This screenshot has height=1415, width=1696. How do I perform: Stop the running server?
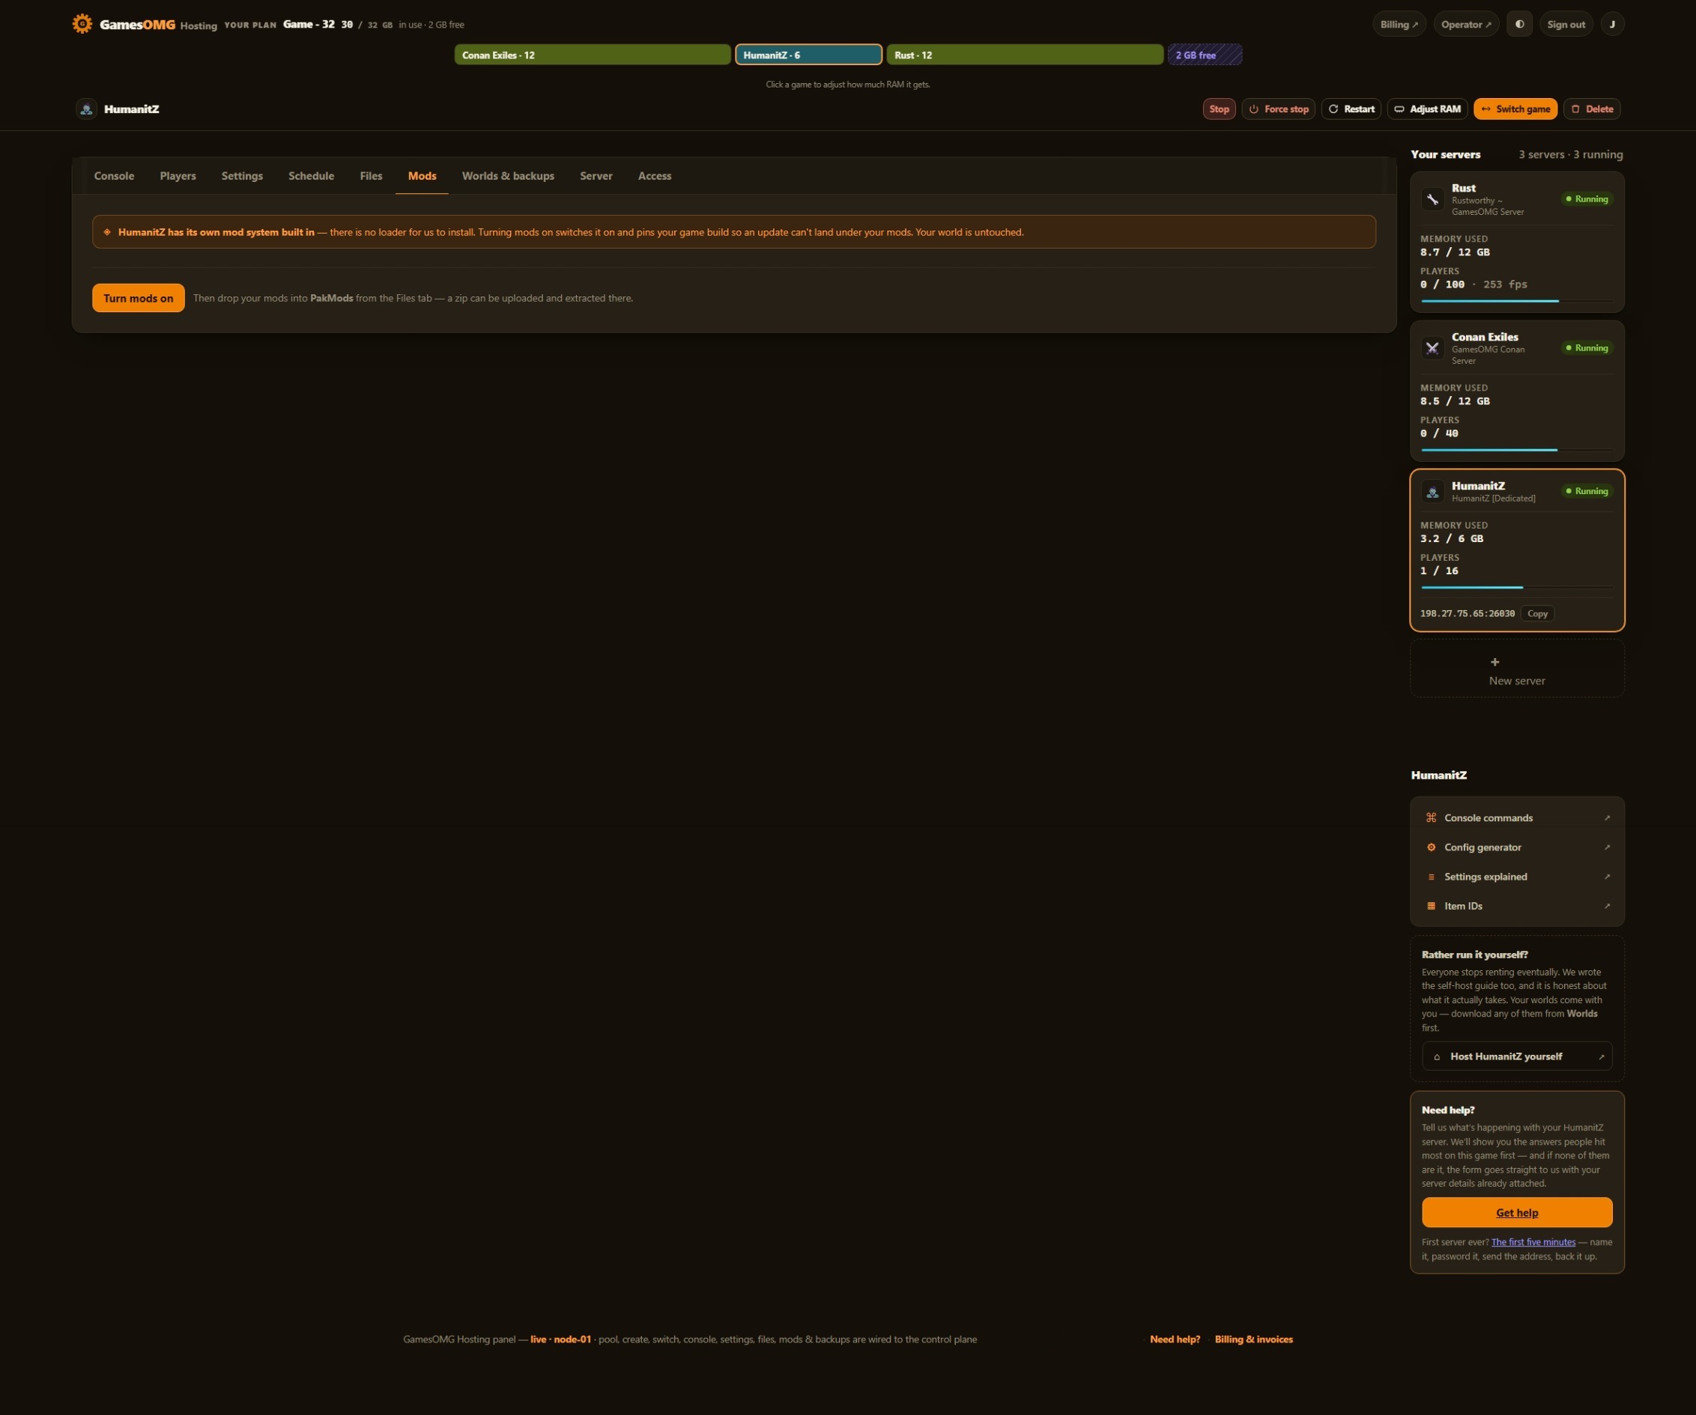(x=1219, y=109)
